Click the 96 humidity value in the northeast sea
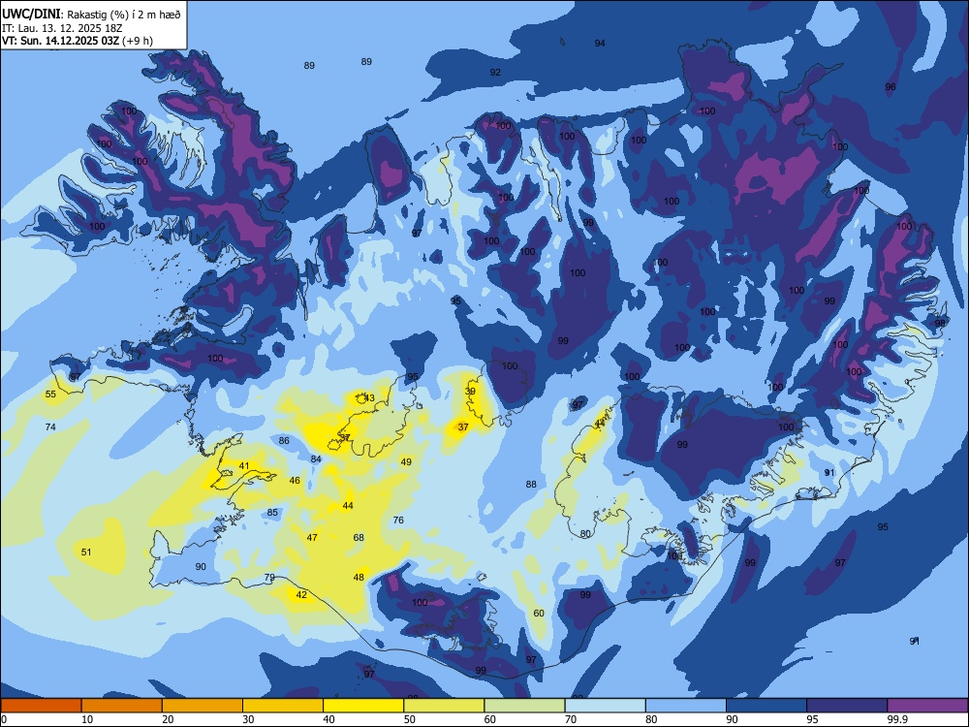Screen dimensions: 969x727 tap(890, 87)
